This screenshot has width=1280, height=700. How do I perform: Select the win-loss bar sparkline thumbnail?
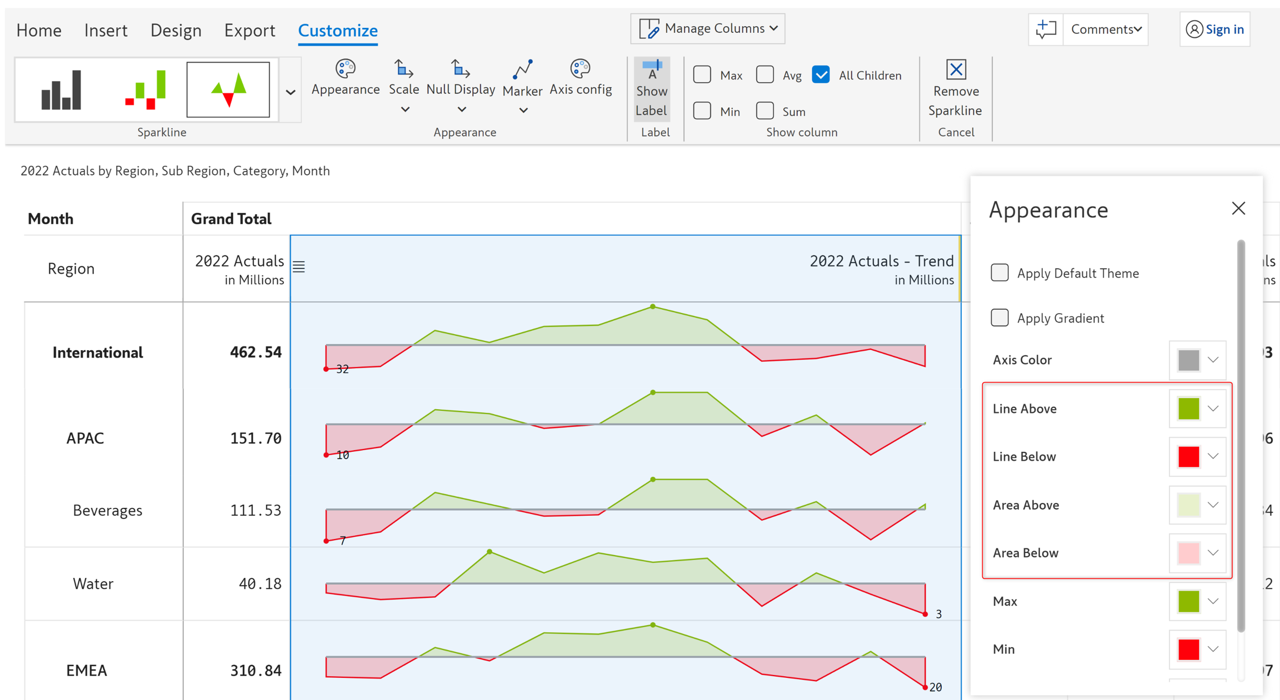pos(145,89)
